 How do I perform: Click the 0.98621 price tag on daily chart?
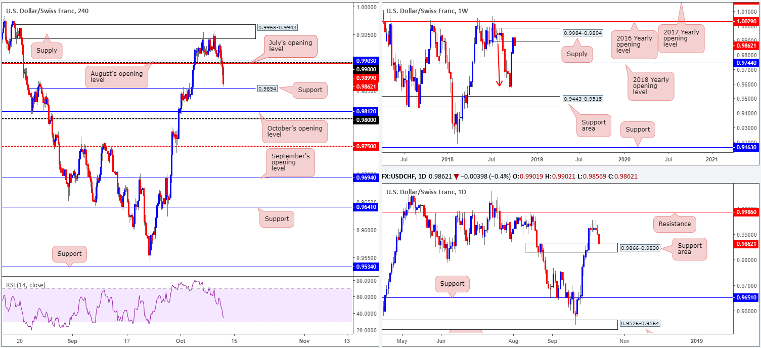tap(746, 243)
